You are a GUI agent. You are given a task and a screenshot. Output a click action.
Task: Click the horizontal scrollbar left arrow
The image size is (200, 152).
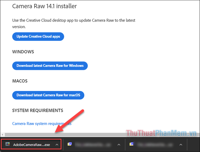[2, 134]
